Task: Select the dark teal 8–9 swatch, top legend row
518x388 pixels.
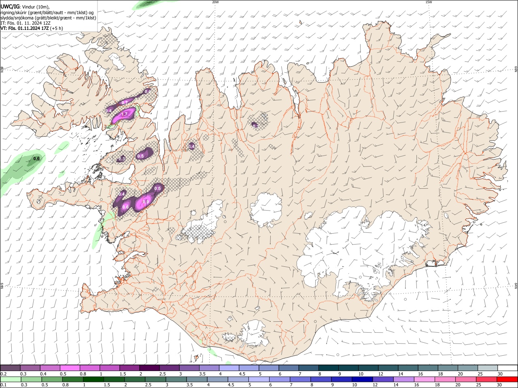Action: [329, 368]
